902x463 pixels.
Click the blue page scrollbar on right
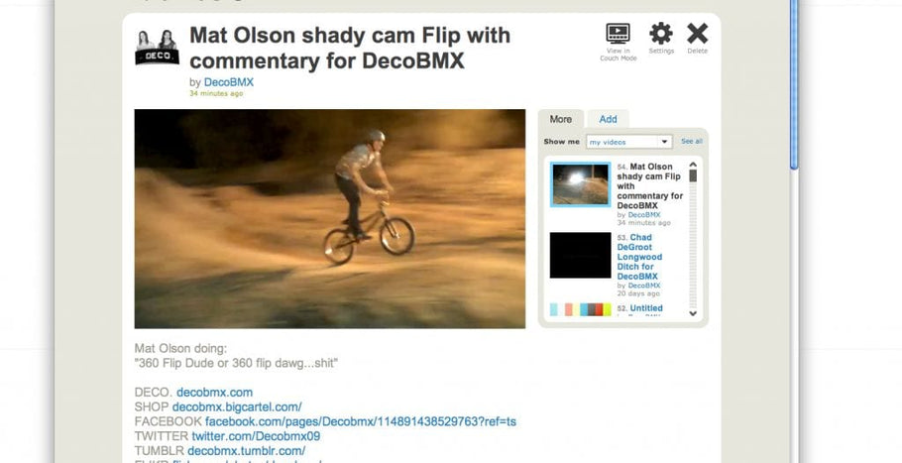click(x=794, y=84)
